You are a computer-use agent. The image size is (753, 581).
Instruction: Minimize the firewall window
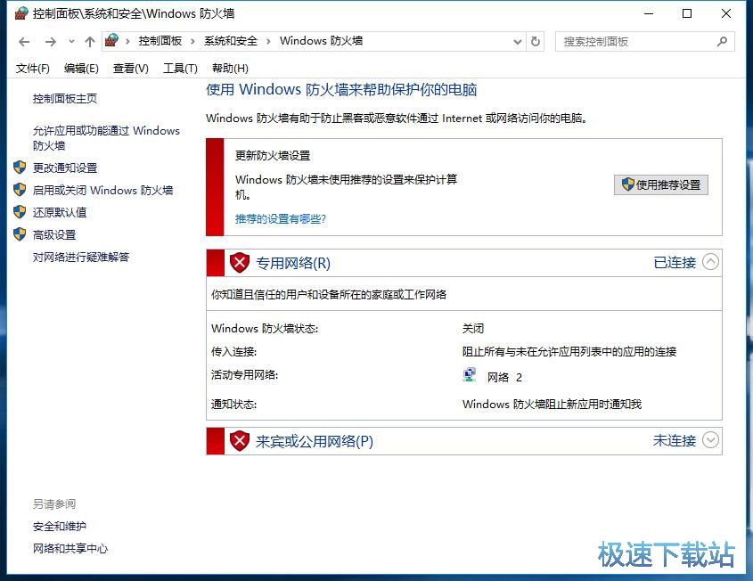(x=649, y=13)
